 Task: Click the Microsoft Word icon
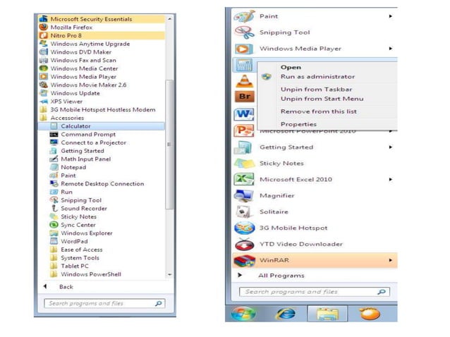point(244,114)
